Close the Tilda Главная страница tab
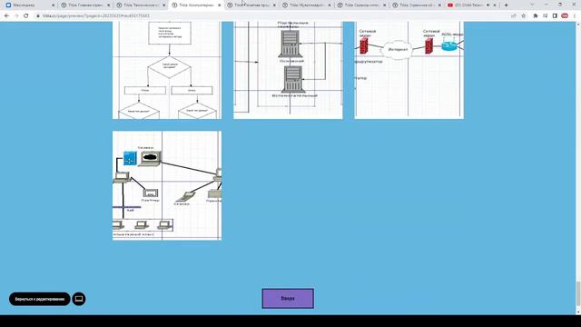Image resolution: width=581 pixels, height=327 pixels. coord(109,5)
